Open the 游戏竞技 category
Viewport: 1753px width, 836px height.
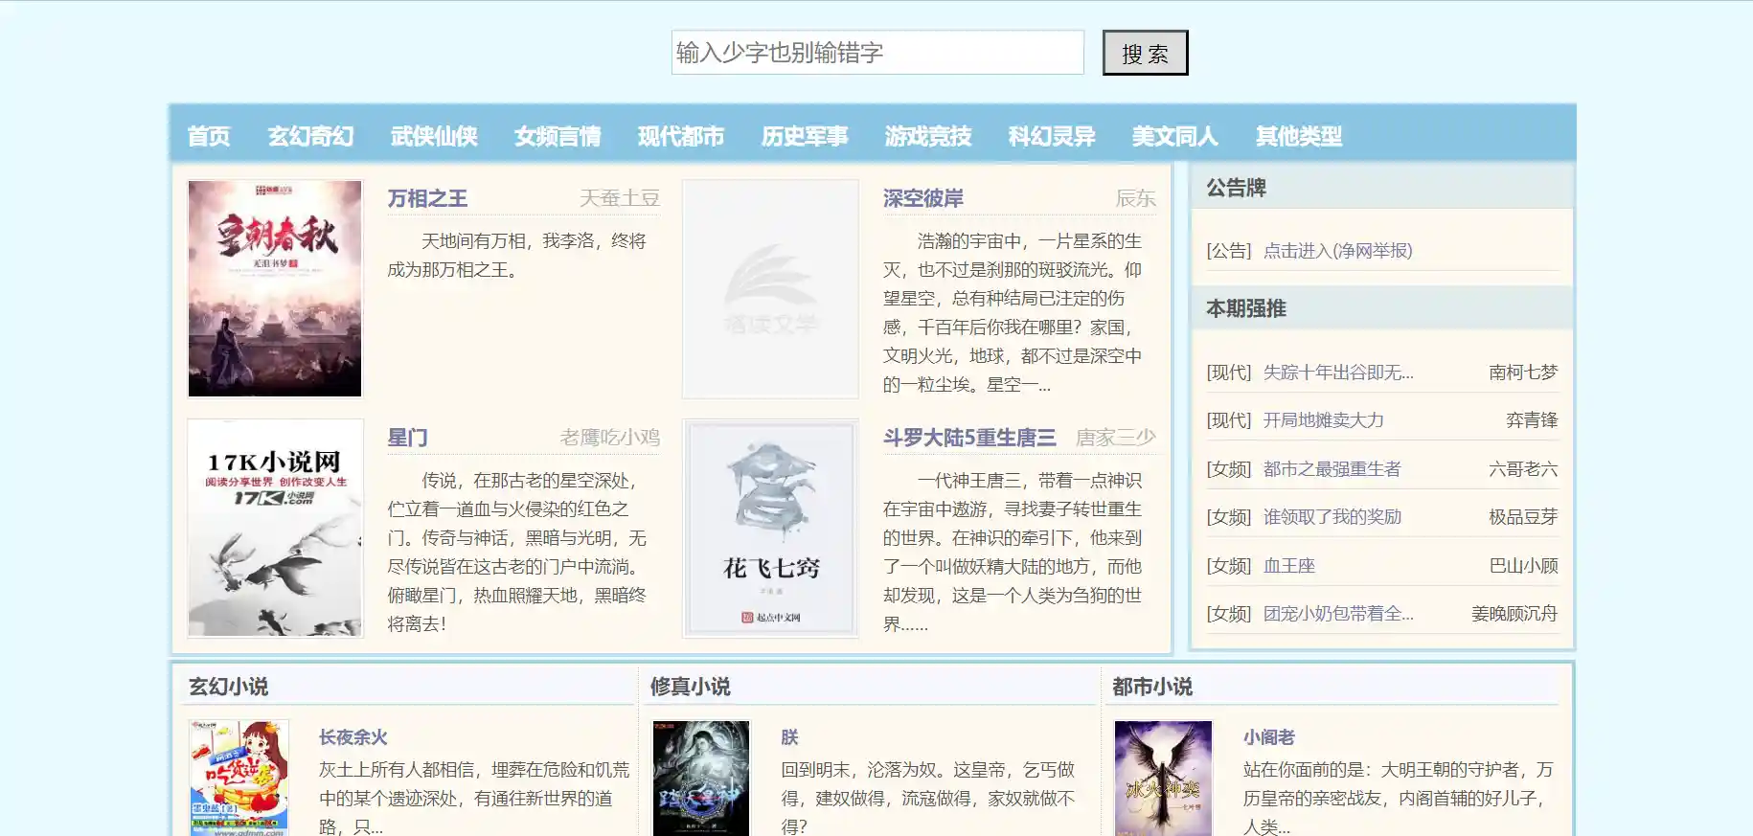928,136
